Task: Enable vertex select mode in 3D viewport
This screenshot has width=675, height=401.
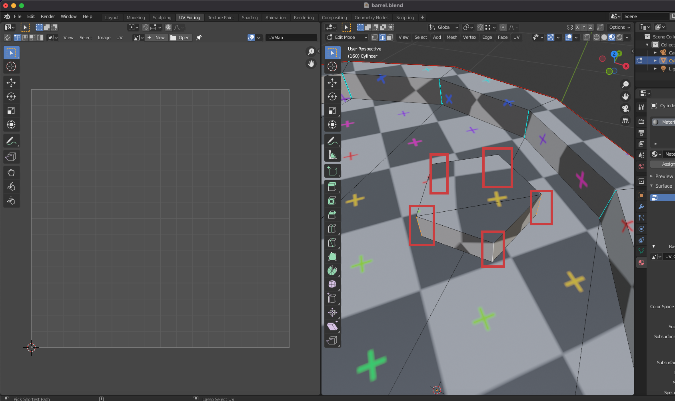Action: [x=375, y=37]
